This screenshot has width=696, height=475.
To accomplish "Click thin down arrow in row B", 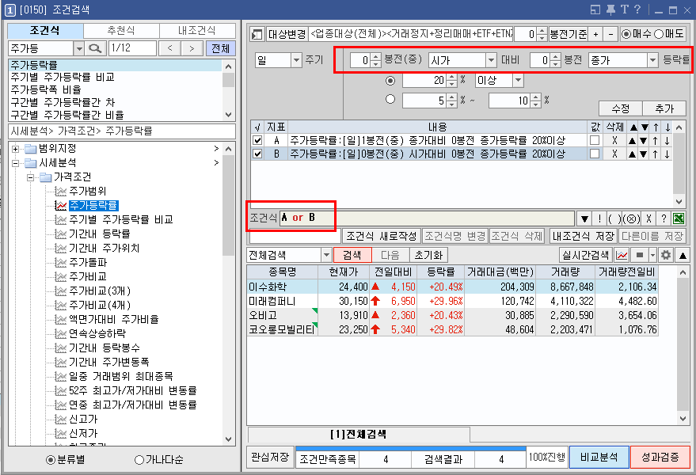I will pos(667,154).
